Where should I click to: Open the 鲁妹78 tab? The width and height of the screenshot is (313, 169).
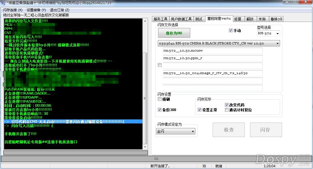[276, 19]
